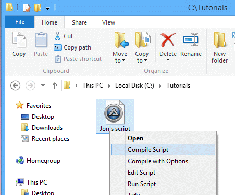Click Local Disk (C:) in address path
Image resolution: width=235 pixels, height=195 pixels.
click(x=134, y=86)
